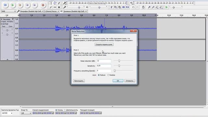The image size is (208, 117).
Task: Click the Zoom Out magnifier icon
Action: [153, 7]
